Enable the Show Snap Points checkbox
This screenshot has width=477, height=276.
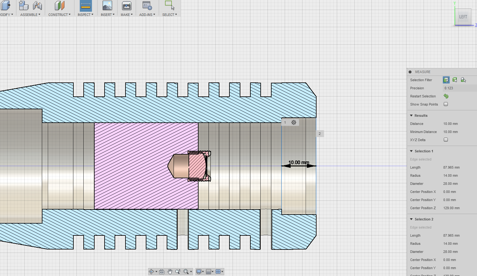tap(446, 104)
